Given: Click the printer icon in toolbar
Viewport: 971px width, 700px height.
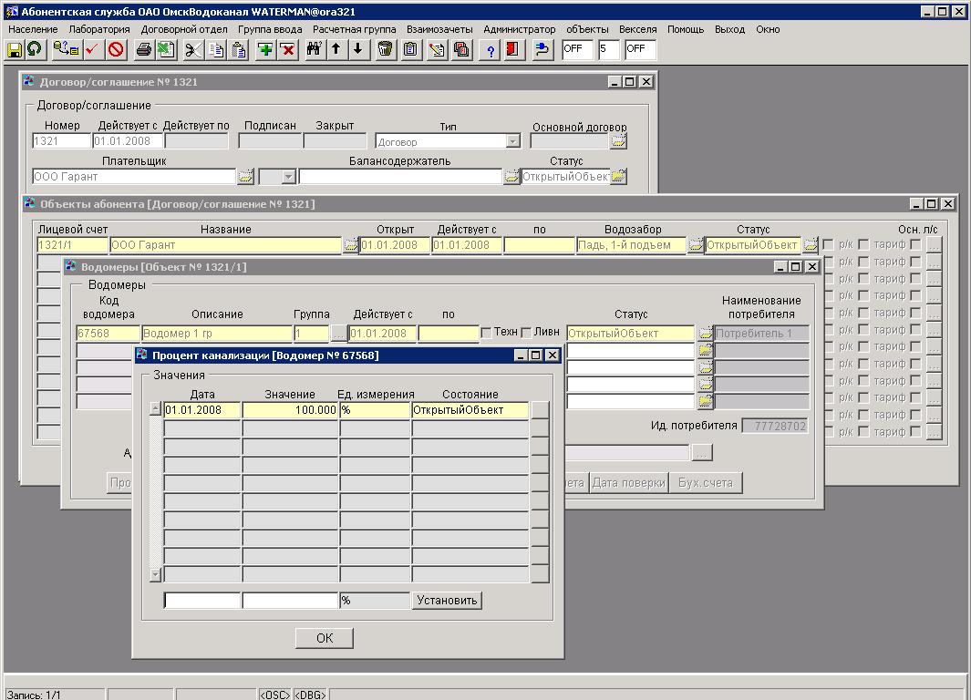Looking at the screenshot, I should tap(143, 49).
